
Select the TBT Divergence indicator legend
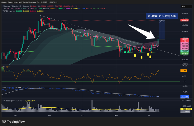tap(9, 11)
